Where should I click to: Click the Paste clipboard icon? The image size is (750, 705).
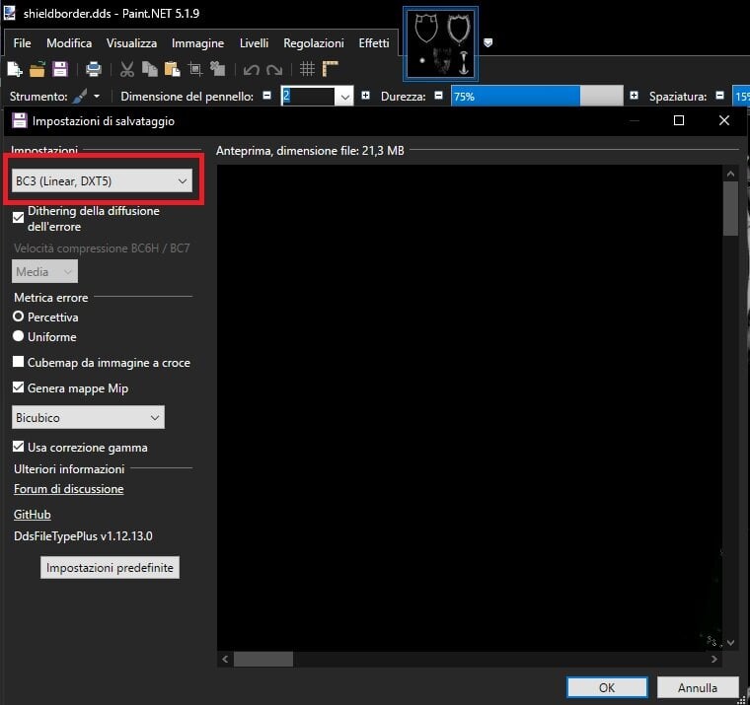tap(172, 69)
